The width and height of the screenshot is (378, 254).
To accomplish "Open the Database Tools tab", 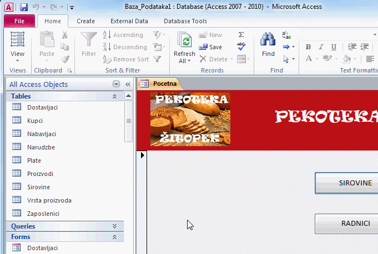I will (185, 21).
